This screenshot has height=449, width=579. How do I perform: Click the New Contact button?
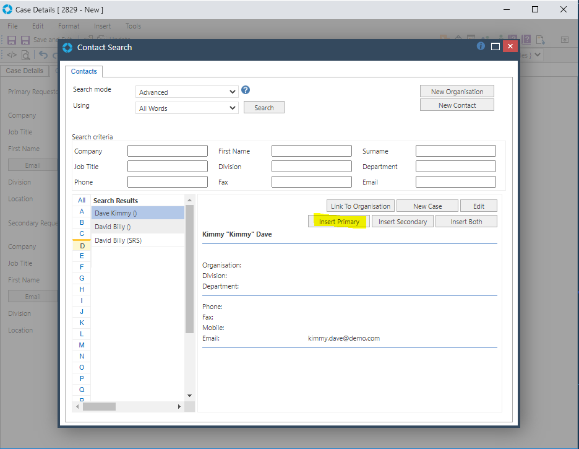pyautogui.click(x=457, y=105)
